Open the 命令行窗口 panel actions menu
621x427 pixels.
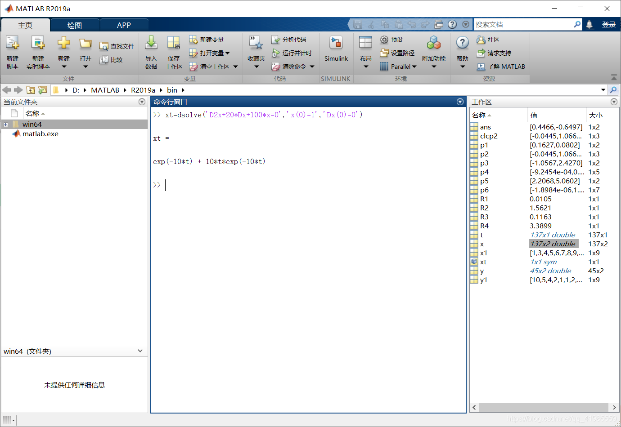click(x=460, y=102)
